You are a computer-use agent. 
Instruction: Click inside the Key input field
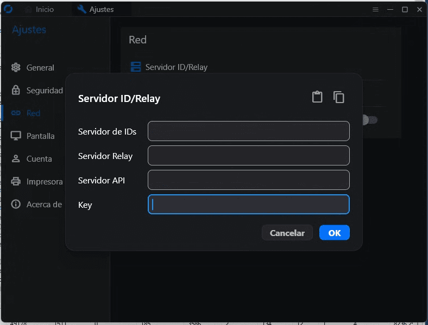pos(249,204)
